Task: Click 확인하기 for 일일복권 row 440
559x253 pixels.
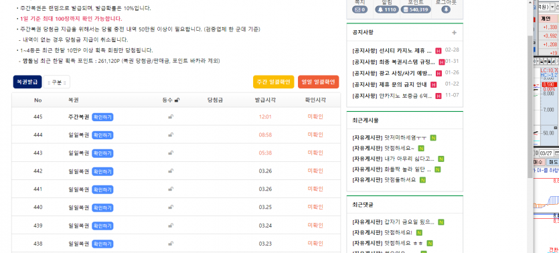Action: tap(102, 207)
